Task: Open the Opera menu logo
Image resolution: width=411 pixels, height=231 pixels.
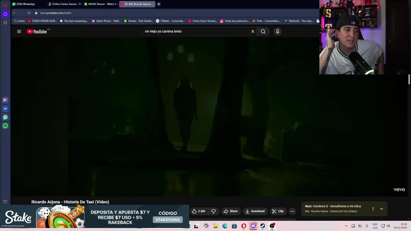Action: tap(5, 5)
